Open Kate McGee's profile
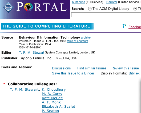The width and height of the screenshot is (141, 113). pos(52,98)
